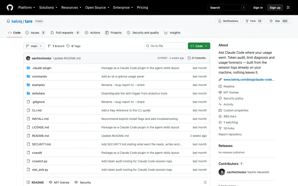This screenshot has width=298, height=186.
Task: Open the appearance settings icon in header
Action: coord(288,7)
